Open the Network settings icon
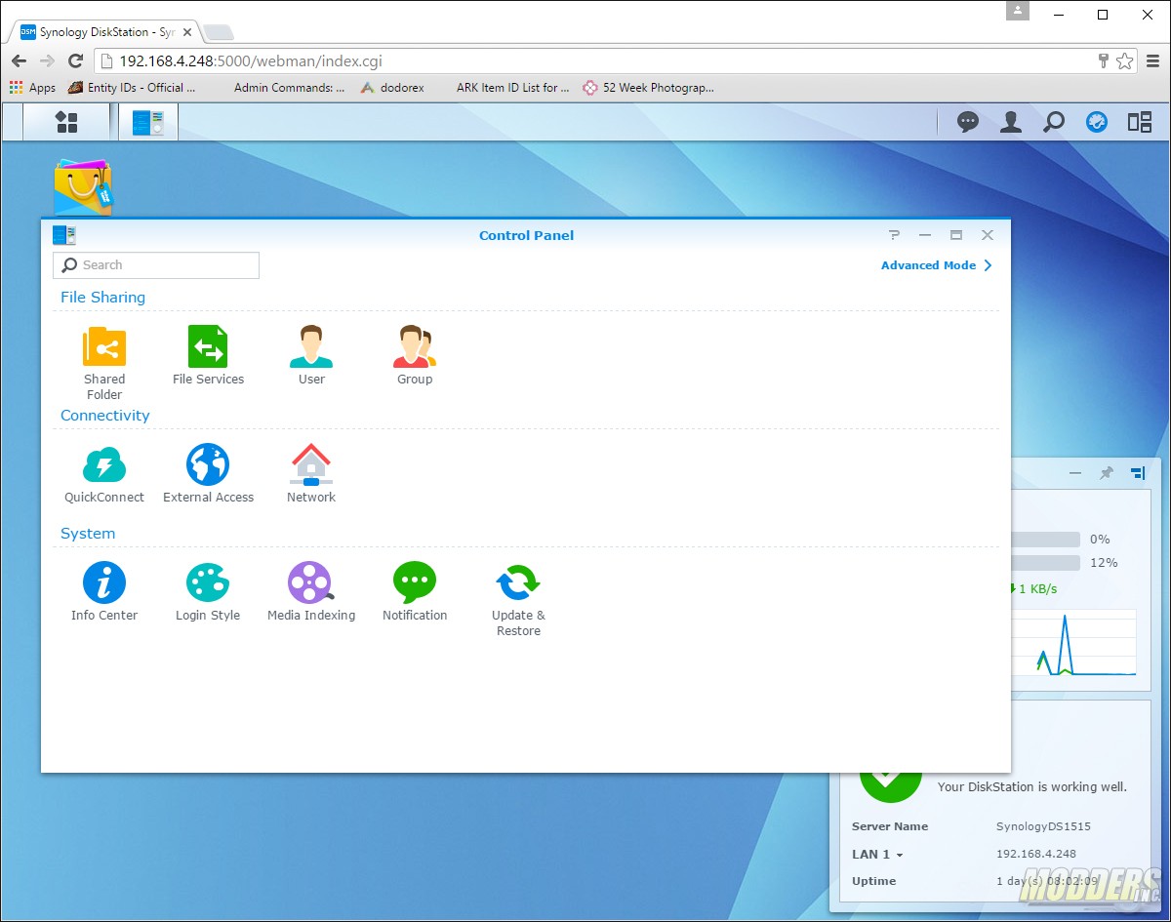Image resolution: width=1171 pixels, height=922 pixels. pyautogui.click(x=311, y=473)
